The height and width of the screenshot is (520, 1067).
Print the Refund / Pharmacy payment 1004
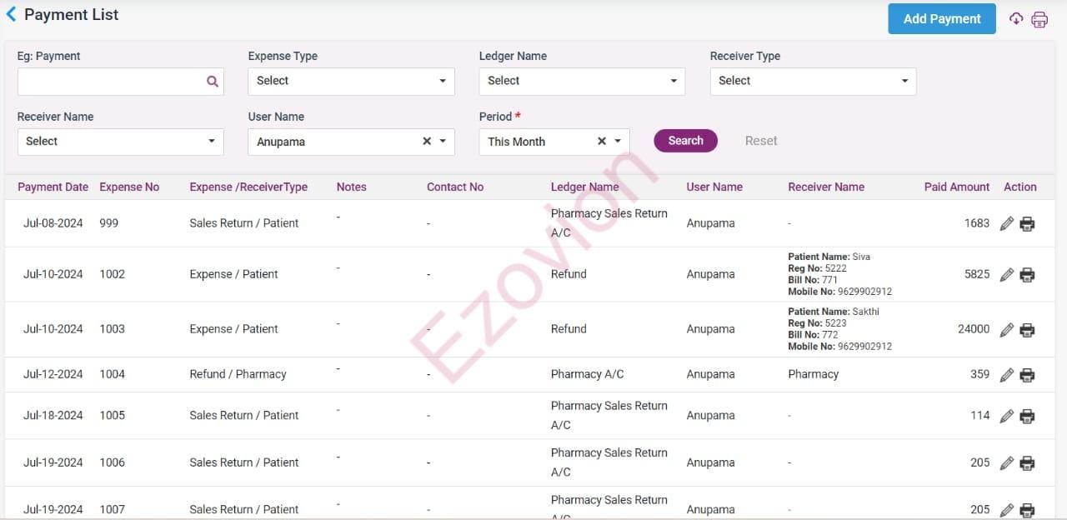pos(1027,374)
